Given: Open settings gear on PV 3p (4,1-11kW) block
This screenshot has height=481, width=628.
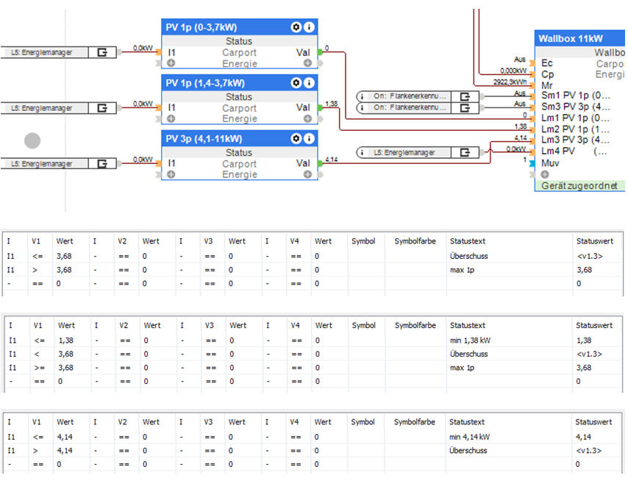Looking at the screenshot, I should point(296,138).
